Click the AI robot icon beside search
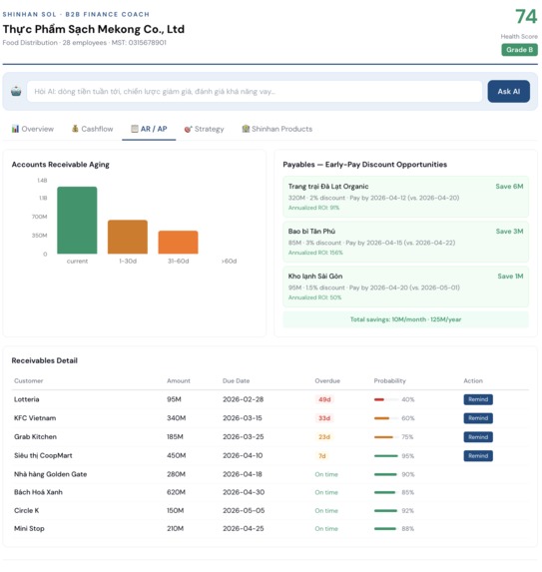Viewport: 542px width, 572px height. (x=16, y=91)
